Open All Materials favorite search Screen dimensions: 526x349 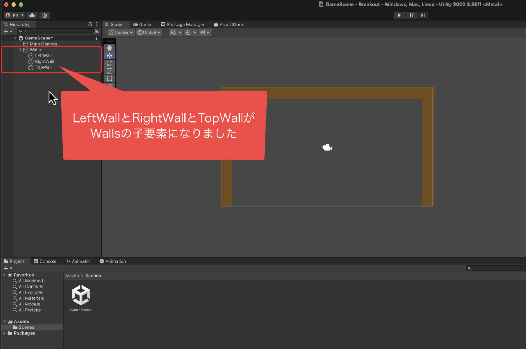pyautogui.click(x=31, y=298)
